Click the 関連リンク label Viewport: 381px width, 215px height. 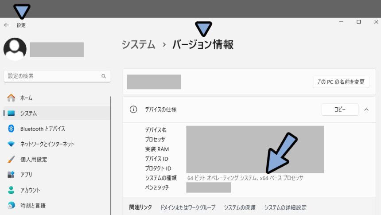pos(140,207)
